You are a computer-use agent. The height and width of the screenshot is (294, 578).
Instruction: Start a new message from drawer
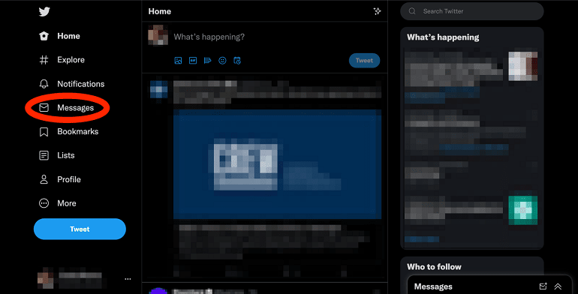pyautogui.click(x=543, y=286)
